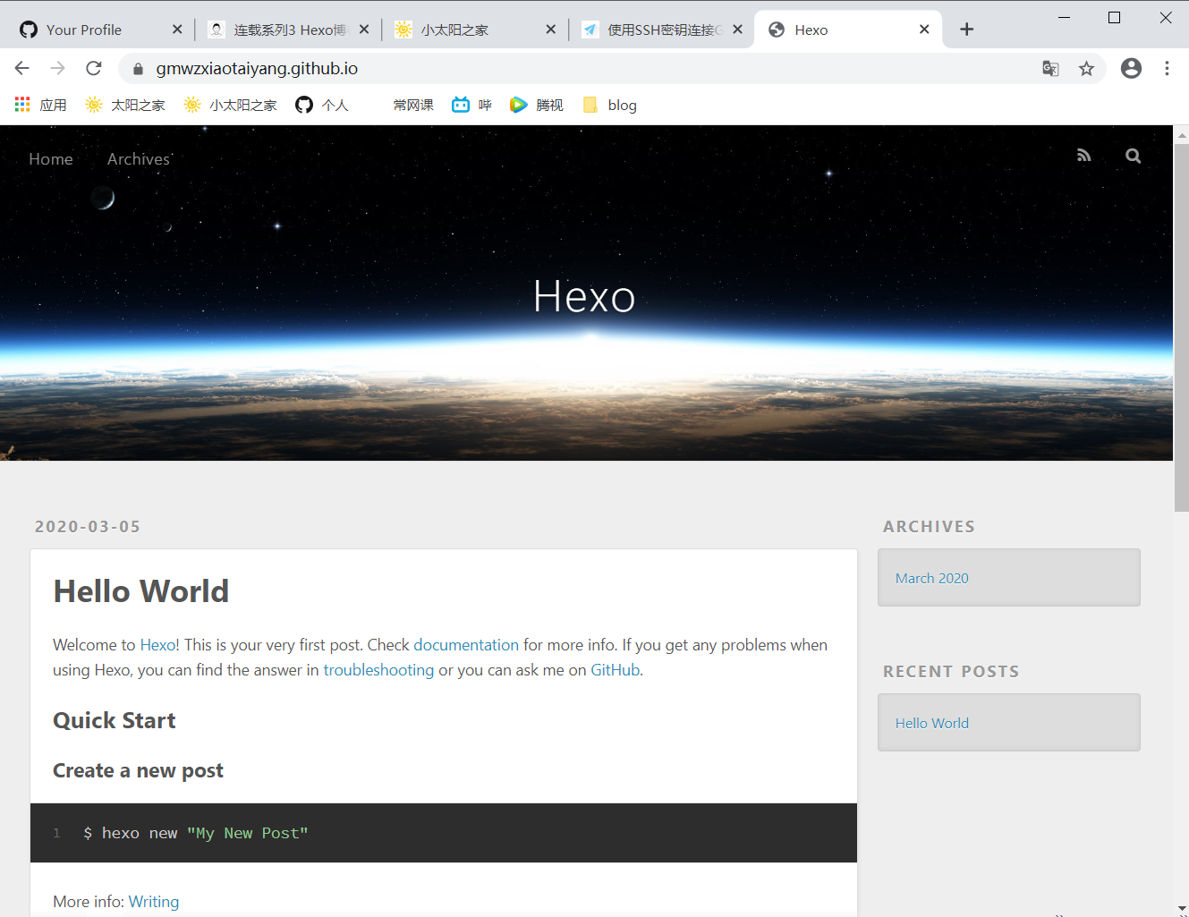The image size is (1189, 917).
Task: Open March 2020 archive link
Action: 932,579
